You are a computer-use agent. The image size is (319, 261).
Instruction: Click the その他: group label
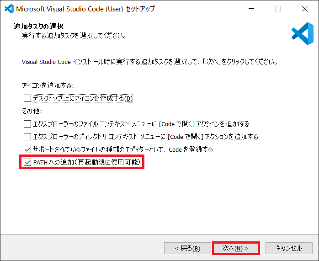point(32,111)
